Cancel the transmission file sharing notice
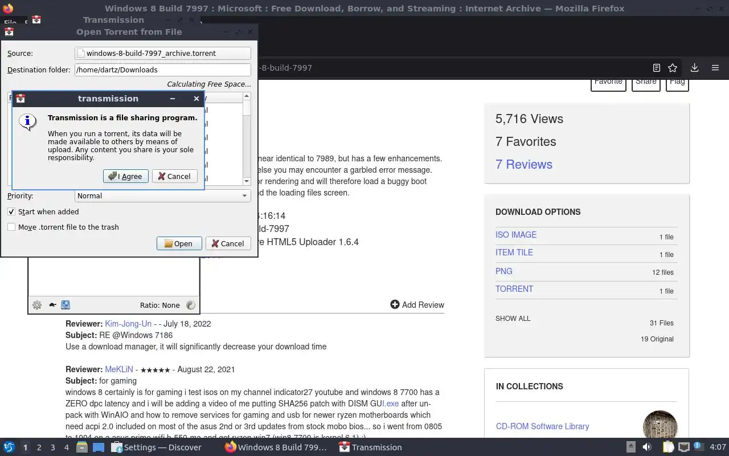The image size is (729, 456). point(174,176)
